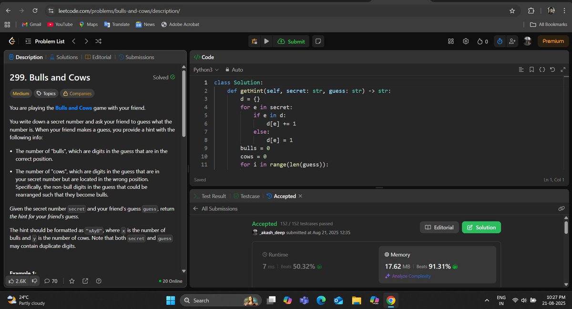Open the layout grid icon
572x309 pixels.
(x=451, y=41)
